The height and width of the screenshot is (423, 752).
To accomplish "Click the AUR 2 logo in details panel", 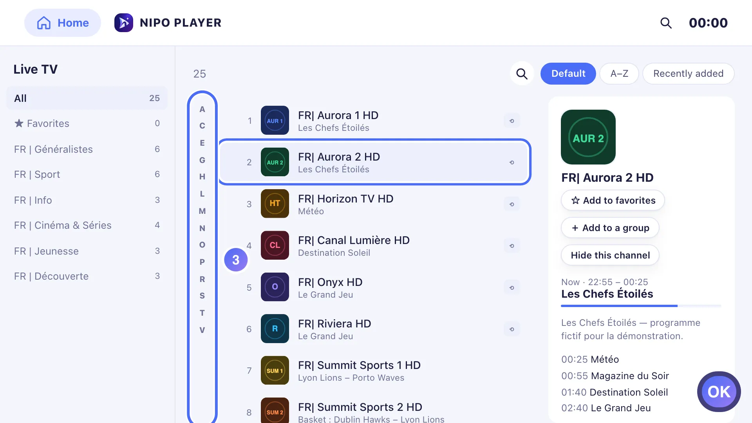I will [588, 137].
